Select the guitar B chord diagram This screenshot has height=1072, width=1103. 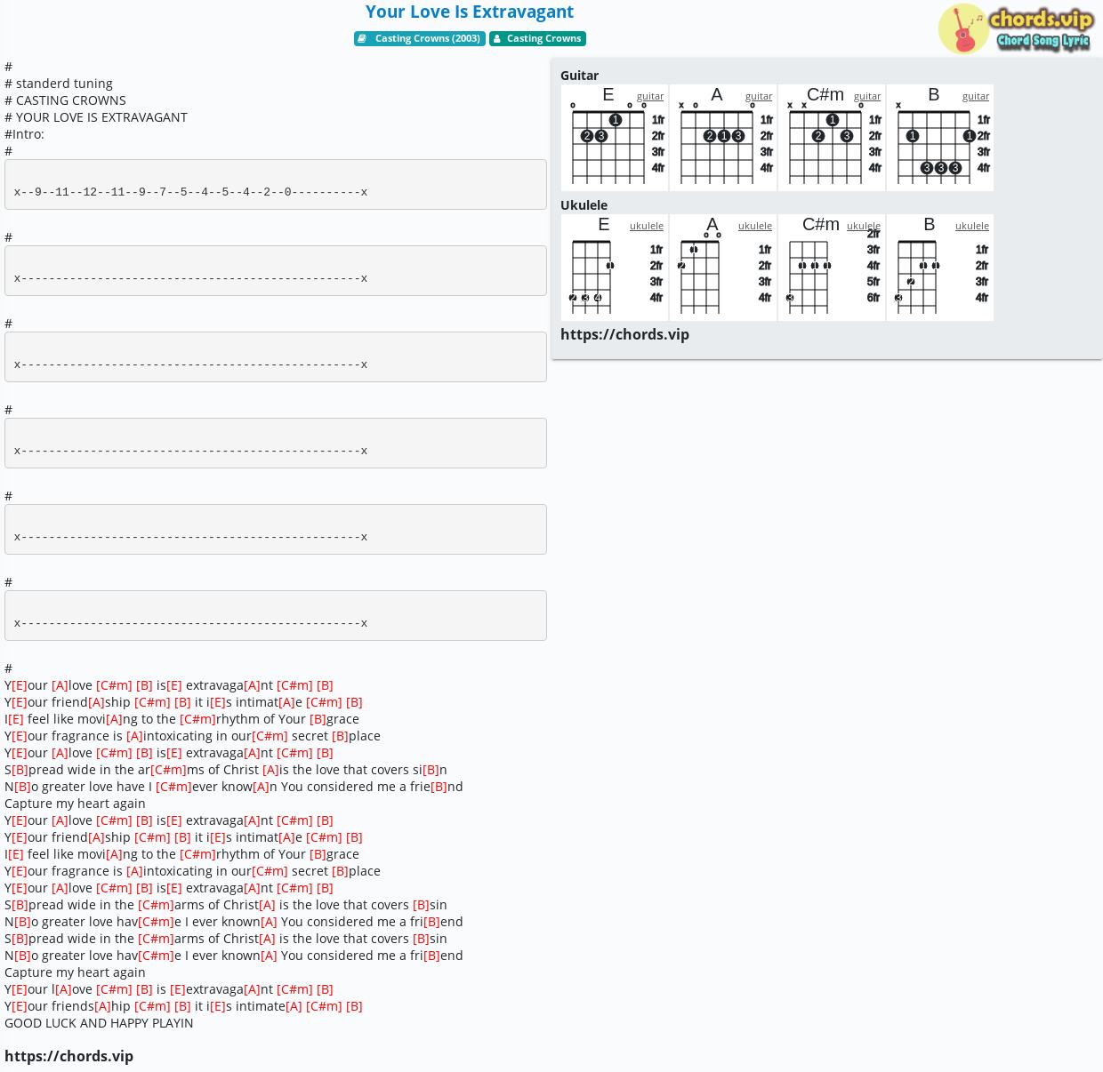(x=940, y=138)
